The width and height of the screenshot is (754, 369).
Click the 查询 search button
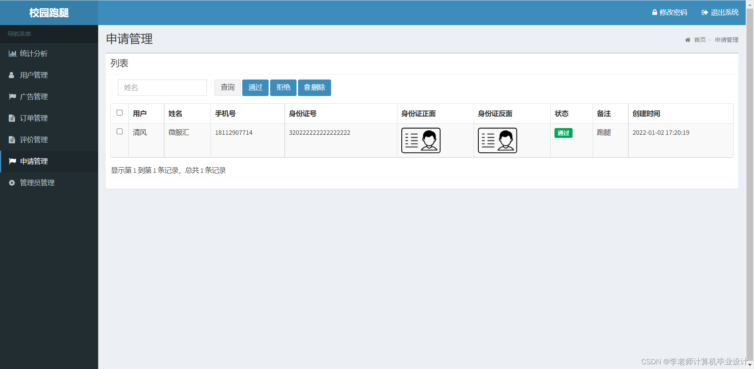pos(227,87)
